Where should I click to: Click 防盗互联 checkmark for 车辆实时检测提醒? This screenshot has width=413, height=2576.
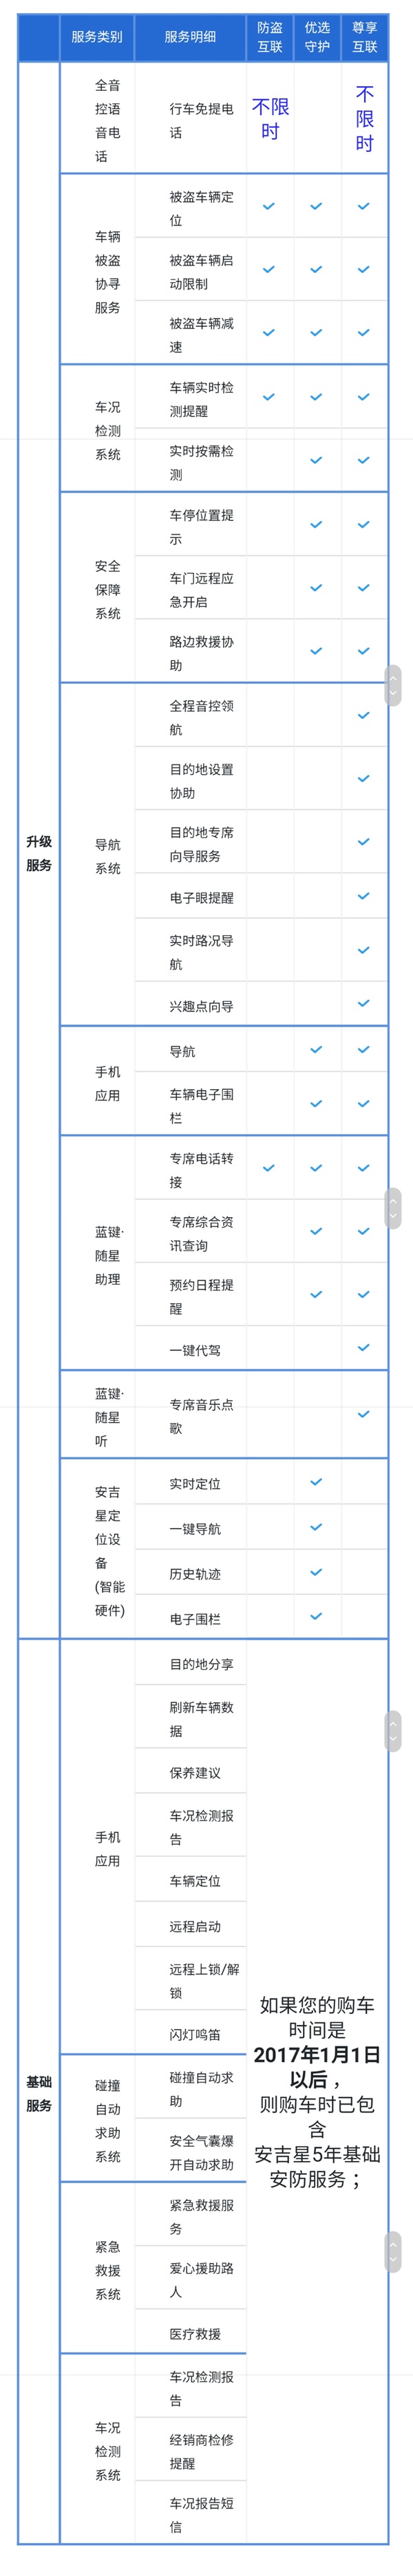269,397
